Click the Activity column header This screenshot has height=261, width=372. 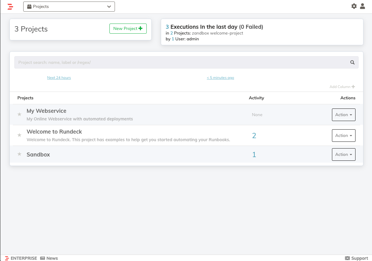pos(256,98)
